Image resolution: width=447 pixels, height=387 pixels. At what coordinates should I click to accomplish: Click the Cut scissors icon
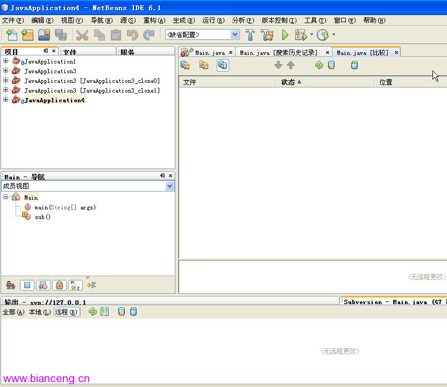pos(82,35)
